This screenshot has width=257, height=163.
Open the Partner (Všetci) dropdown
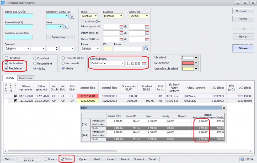[98, 49]
